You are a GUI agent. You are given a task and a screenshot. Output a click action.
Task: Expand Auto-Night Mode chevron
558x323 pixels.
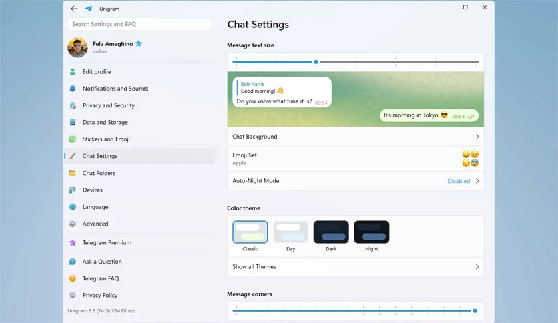477,181
